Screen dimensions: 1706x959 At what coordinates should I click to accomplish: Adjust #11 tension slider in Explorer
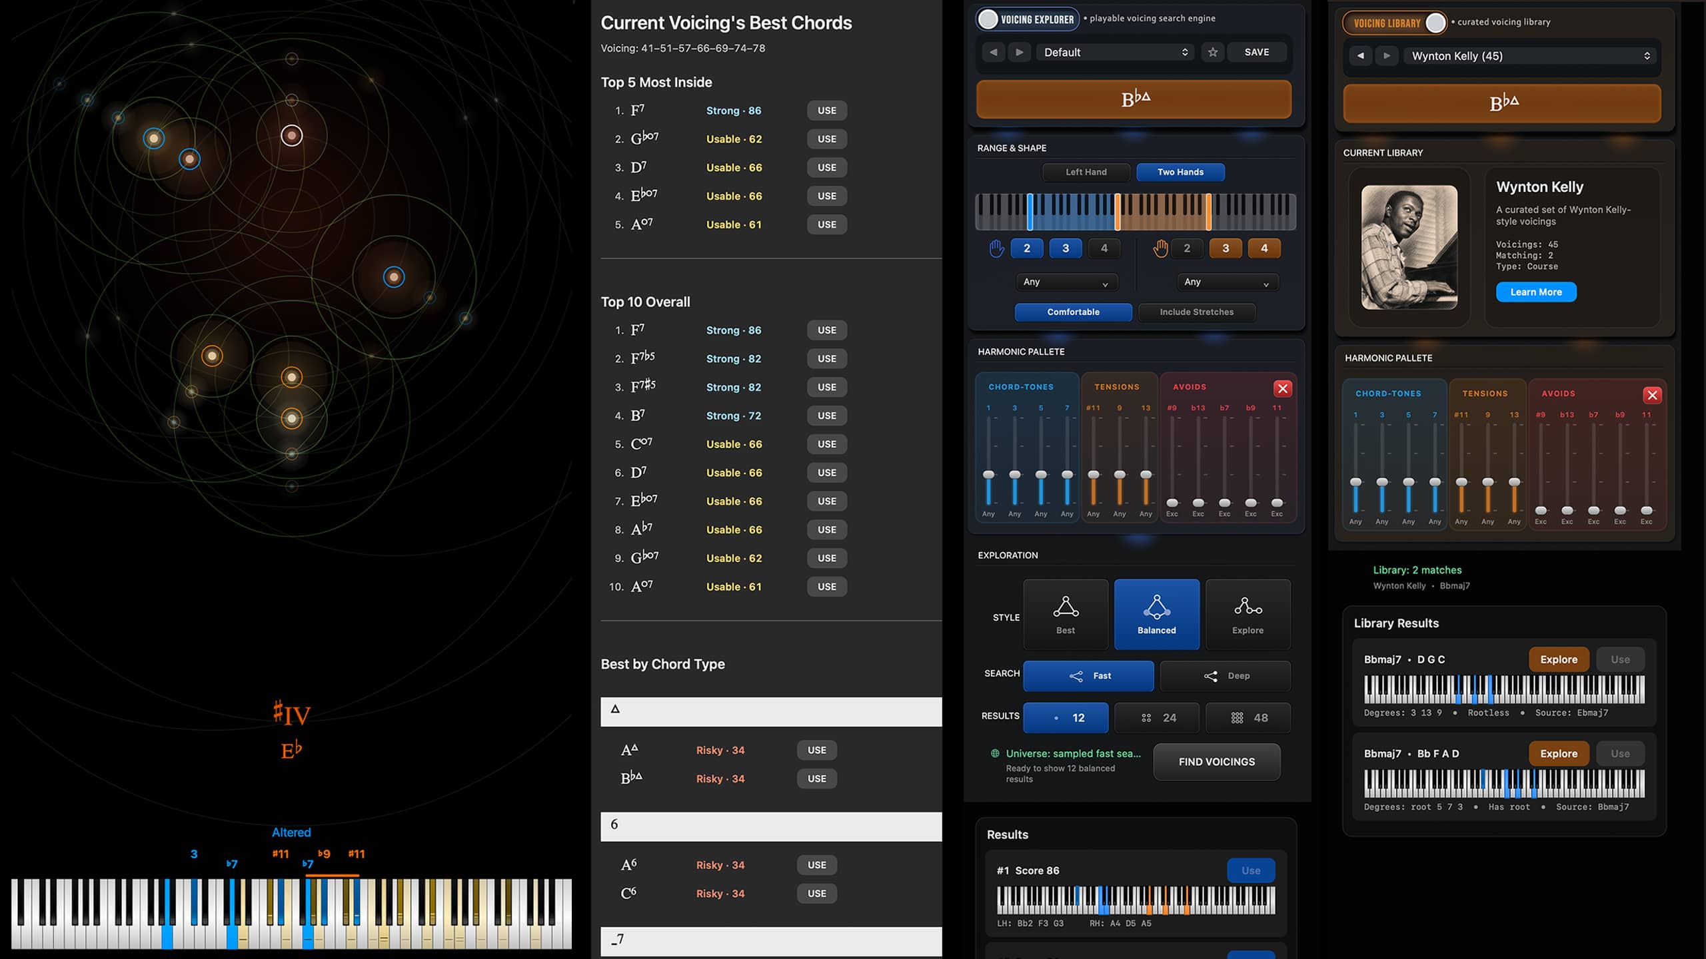(1094, 475)
